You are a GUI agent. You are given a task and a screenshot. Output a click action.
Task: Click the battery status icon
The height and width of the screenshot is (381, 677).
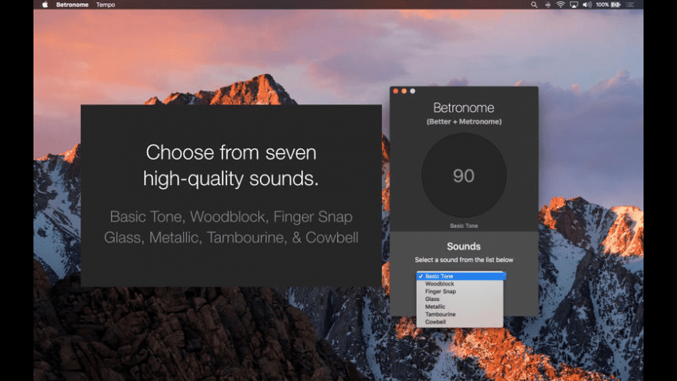[616, 5]
